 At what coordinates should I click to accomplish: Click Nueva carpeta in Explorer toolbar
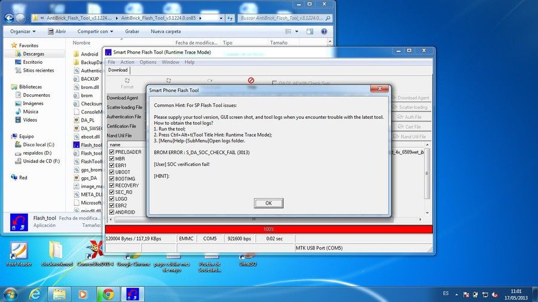click(166, 31)
